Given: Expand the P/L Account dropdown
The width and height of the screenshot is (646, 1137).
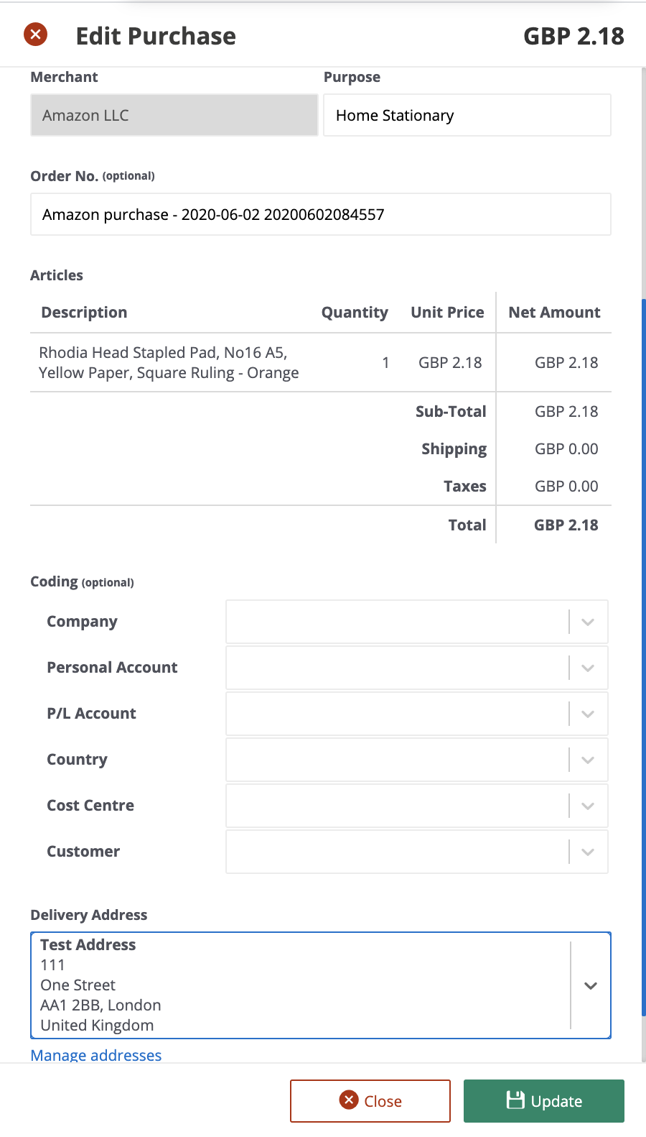Looking at the screenshot, I should tap(587, 713).
